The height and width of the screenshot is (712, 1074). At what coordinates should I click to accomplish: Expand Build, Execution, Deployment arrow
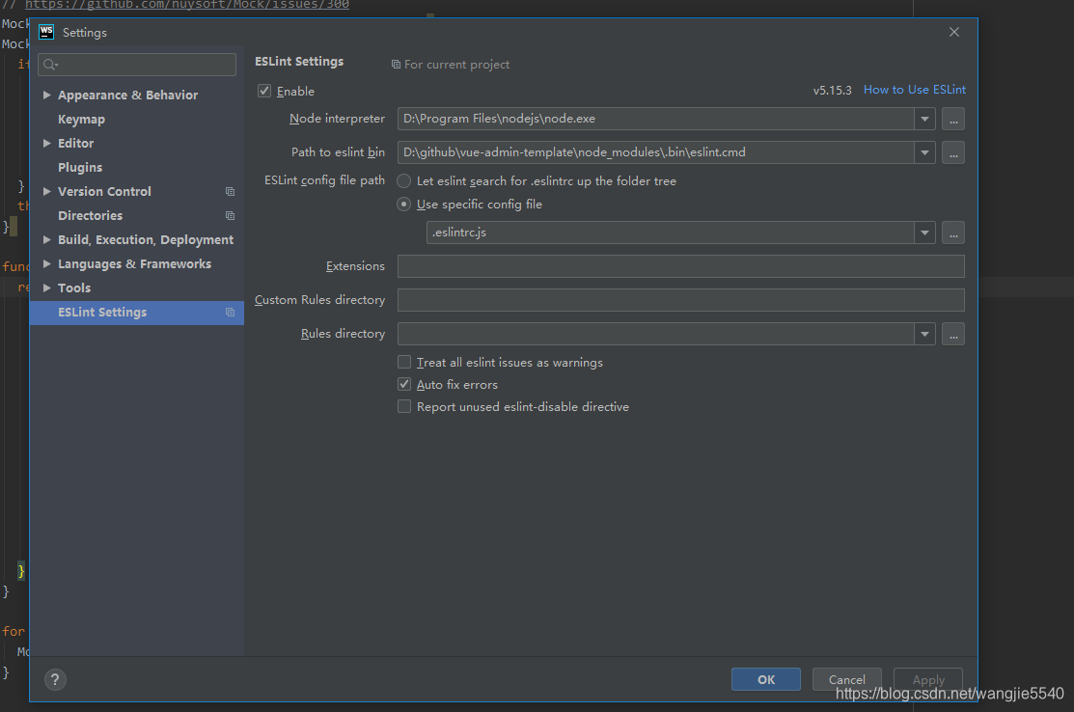point(46,239)
